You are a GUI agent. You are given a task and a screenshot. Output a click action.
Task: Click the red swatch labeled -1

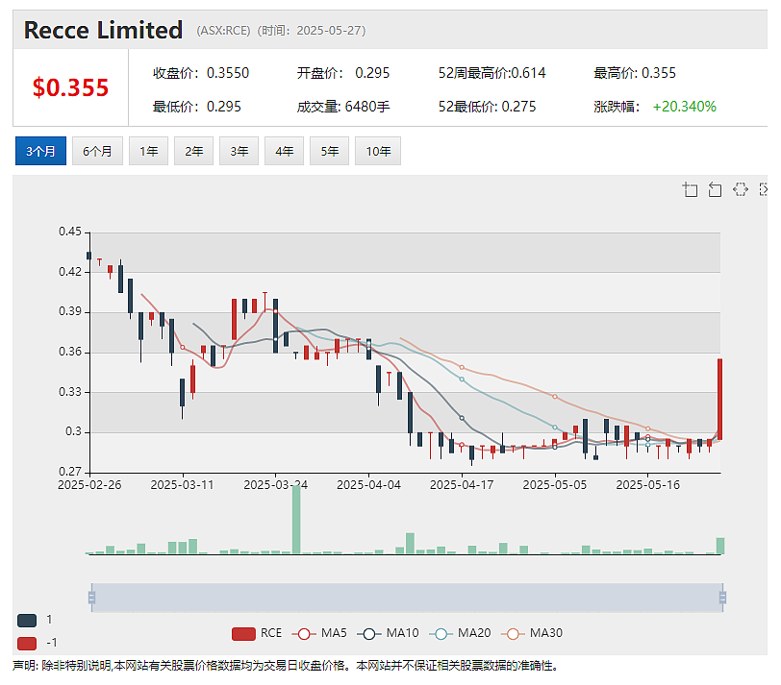27,644
